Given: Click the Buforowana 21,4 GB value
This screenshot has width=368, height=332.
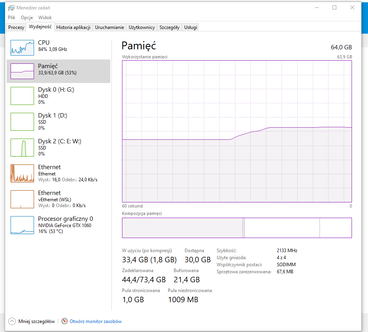Looking at the screenshot, I should tap(187, 280).
